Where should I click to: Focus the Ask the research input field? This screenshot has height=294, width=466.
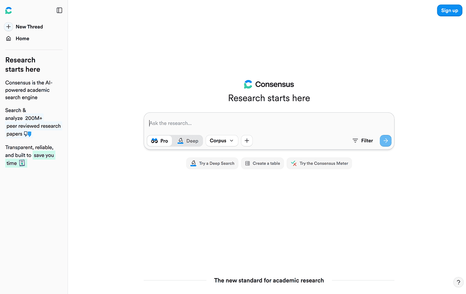(x=269, y=123)
